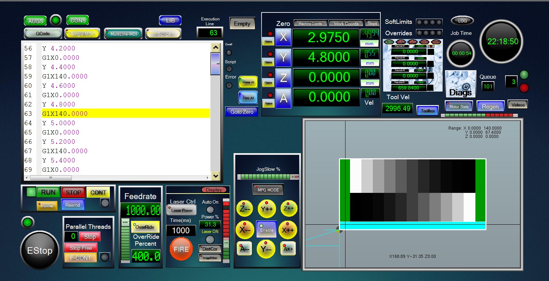
Task: Toggle Laser Auto On indicator
Action: [210, 209]
